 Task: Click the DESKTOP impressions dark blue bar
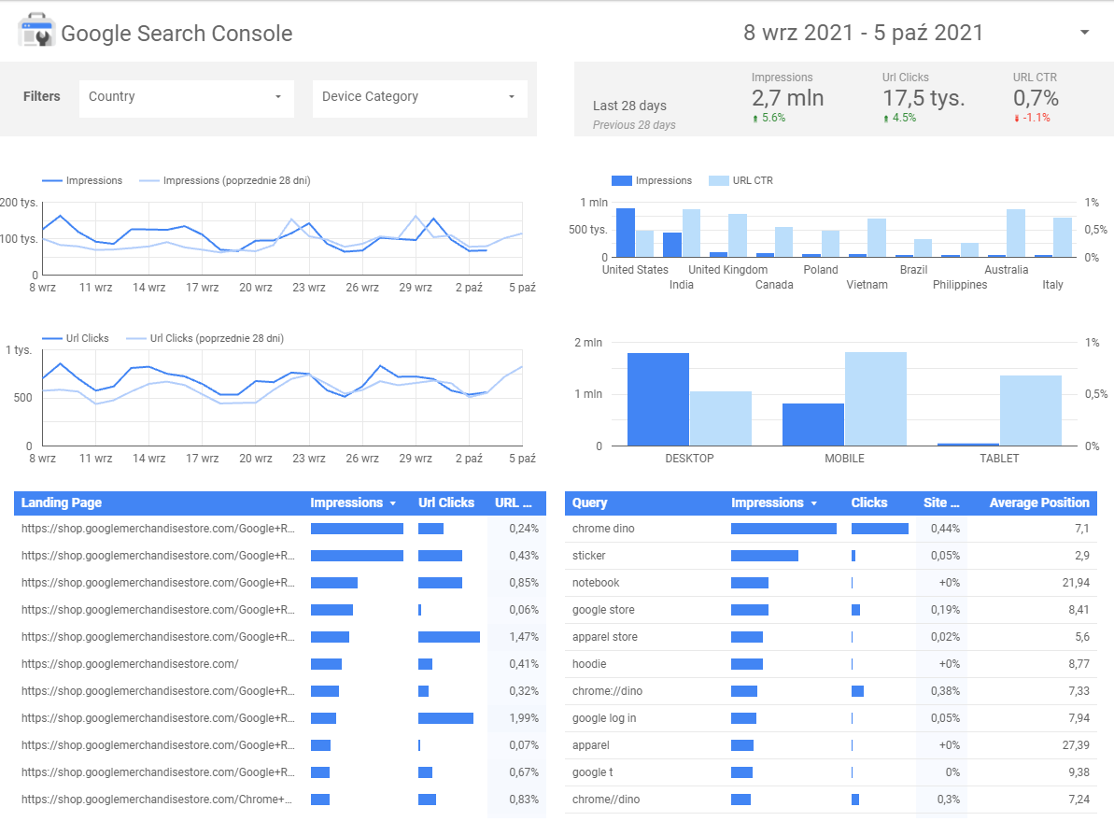pyautogui.click(x=657, y=400)
